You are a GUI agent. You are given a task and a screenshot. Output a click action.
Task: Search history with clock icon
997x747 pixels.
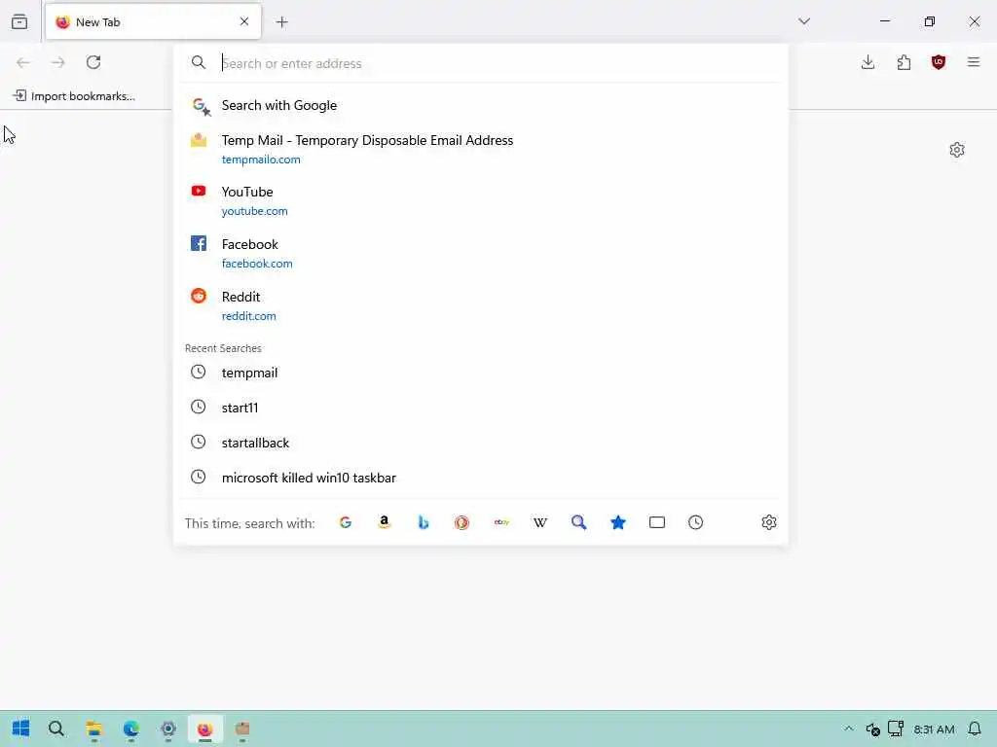695,522
